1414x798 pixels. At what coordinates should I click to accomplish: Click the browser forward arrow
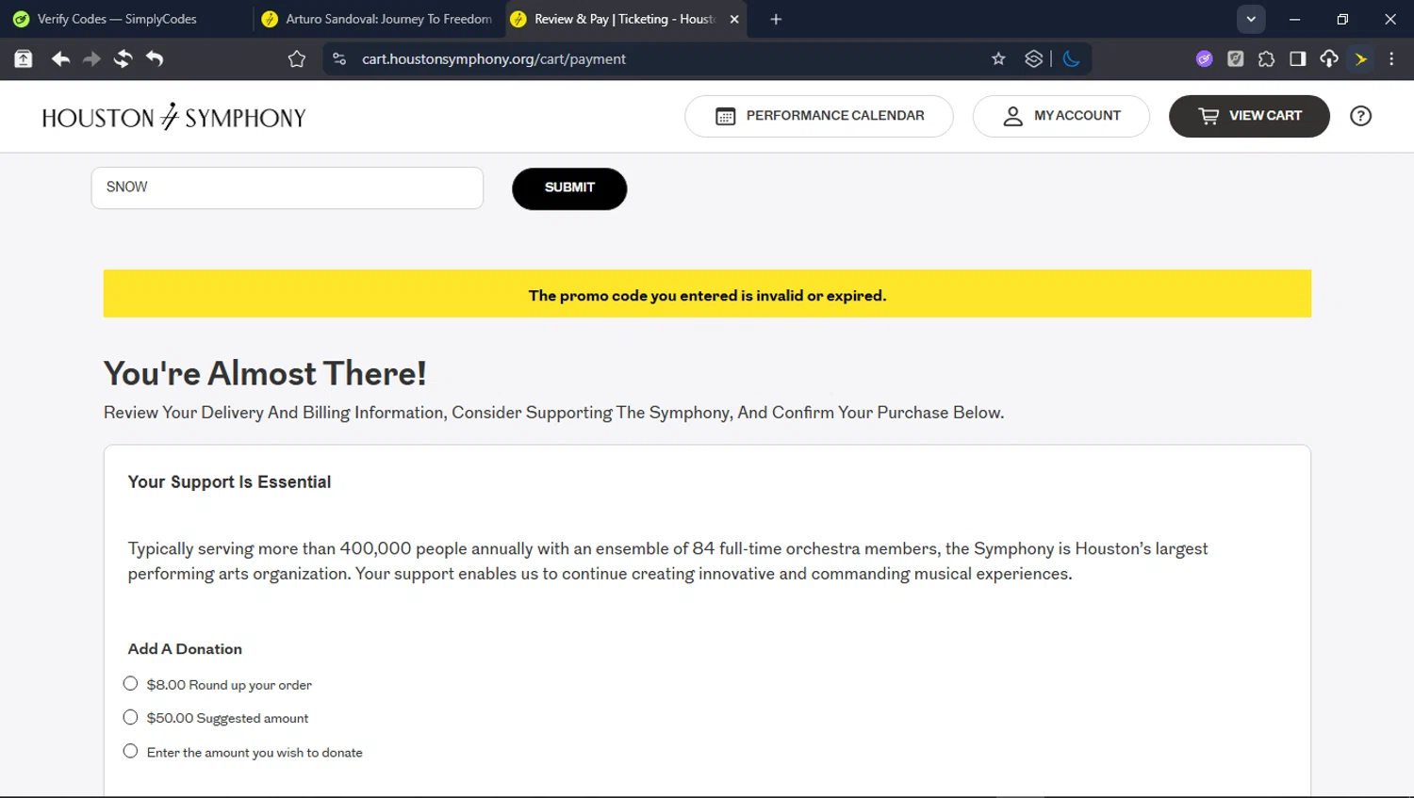point(91,59)
